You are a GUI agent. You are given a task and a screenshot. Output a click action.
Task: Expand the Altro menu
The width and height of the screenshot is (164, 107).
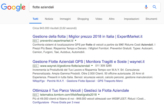(112, 19)
